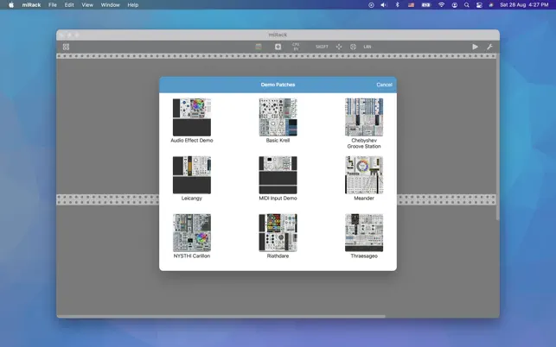Click the horizontal scrollbar of the rack
556x347 pixels.
220,316
